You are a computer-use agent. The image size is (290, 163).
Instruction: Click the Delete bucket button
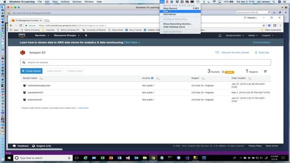54,71
